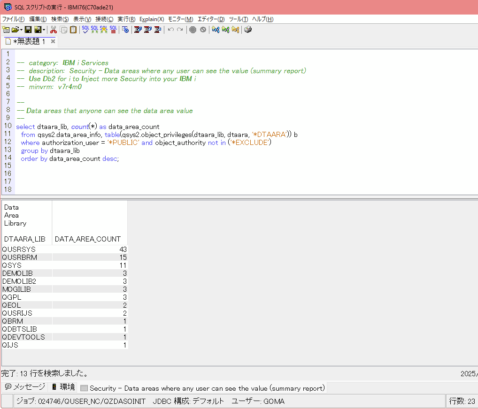Open the JDBC configuration gear icon
The width and height of the screenshot is (478, 409).
[125, 30]
